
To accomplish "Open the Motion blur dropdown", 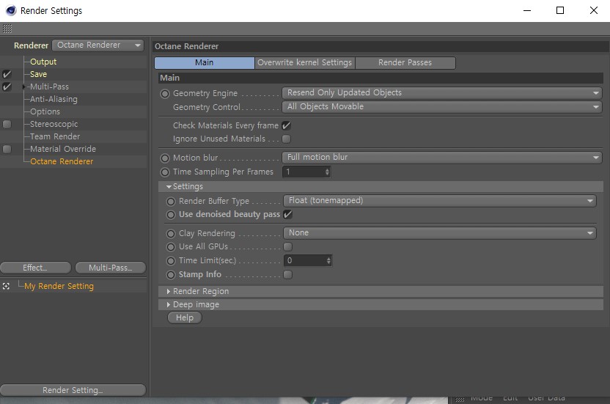I will pyautogui.click(x=442, y=157).
